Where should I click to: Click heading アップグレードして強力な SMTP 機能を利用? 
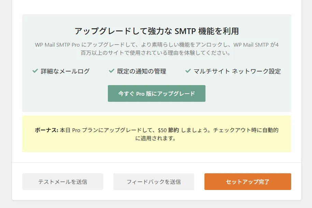[x=157, y=31]
